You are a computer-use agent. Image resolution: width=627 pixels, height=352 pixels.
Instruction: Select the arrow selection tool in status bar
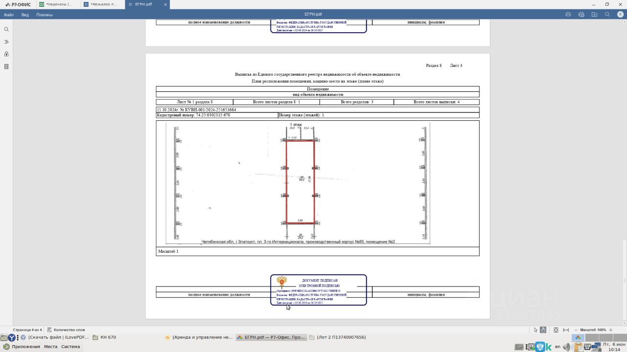coord(535,330)
